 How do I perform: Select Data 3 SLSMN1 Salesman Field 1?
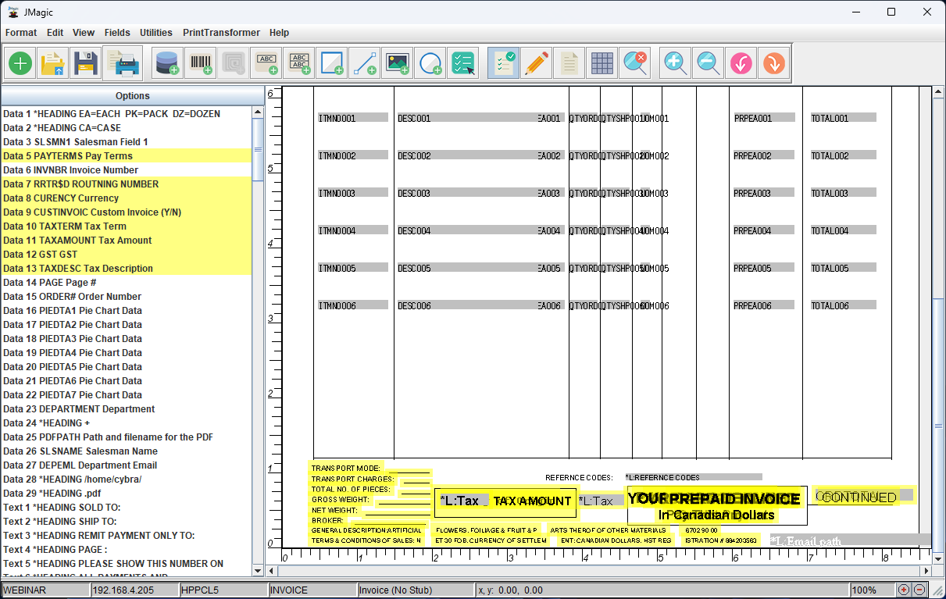pyautogui.click(x=127, y=142)
